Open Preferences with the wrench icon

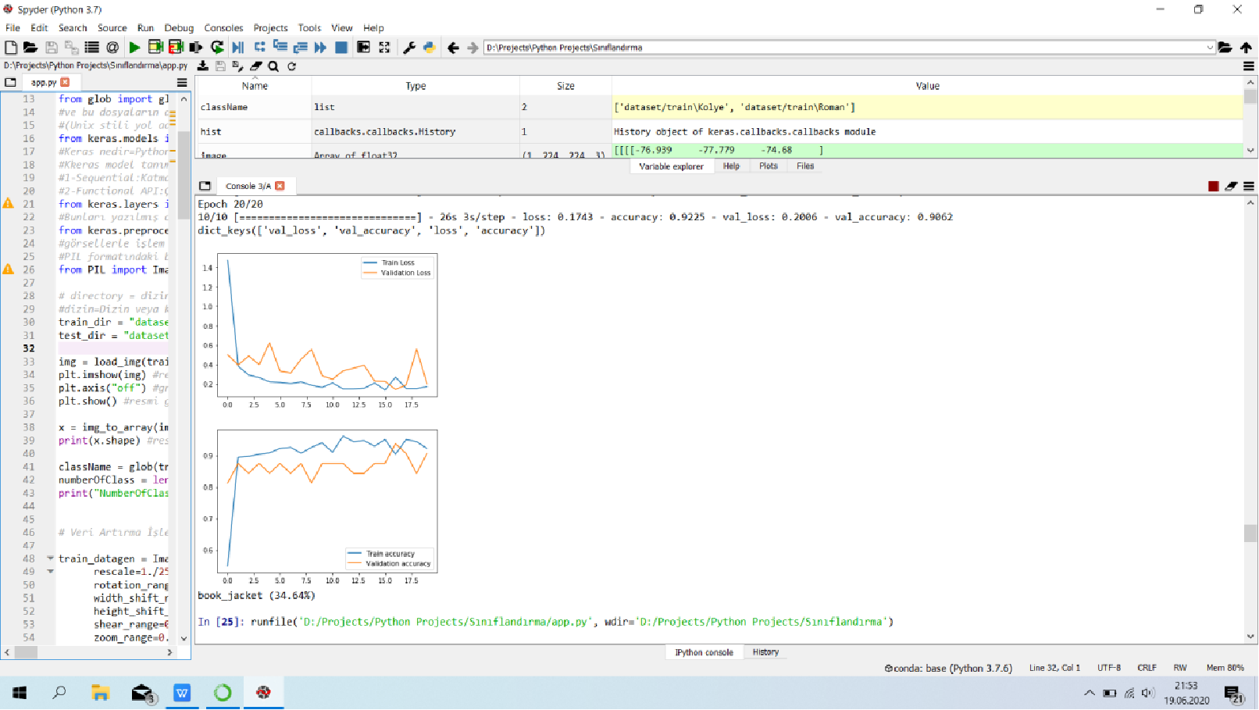coord(408,48)
